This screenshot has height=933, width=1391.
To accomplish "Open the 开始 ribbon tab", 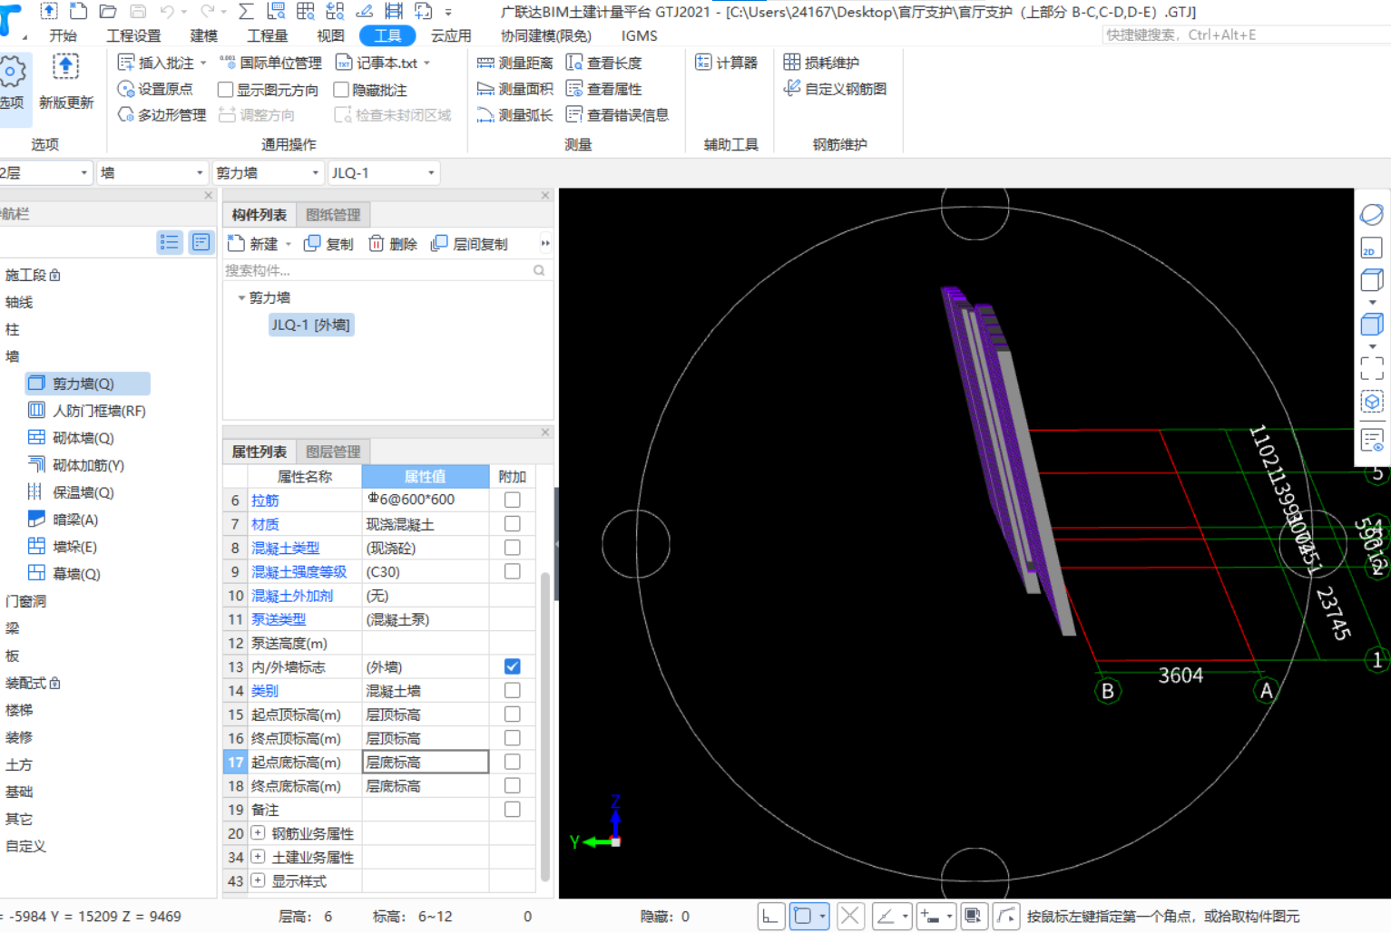I will 63,35.
